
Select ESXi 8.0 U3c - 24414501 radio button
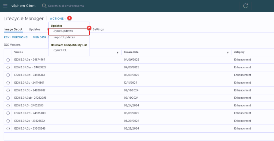(x=8, y=83)
